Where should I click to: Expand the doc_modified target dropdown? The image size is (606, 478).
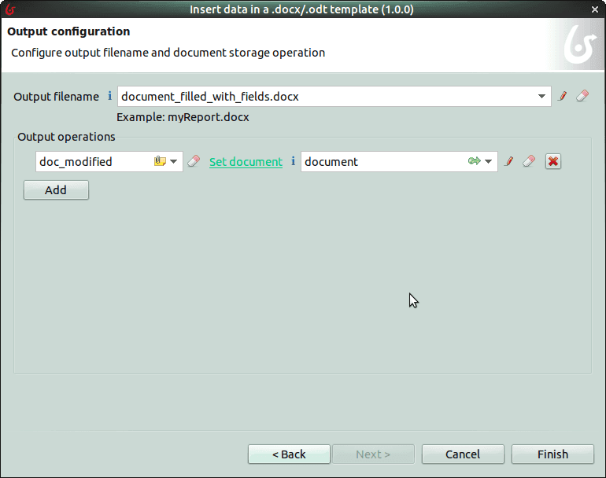173,161
